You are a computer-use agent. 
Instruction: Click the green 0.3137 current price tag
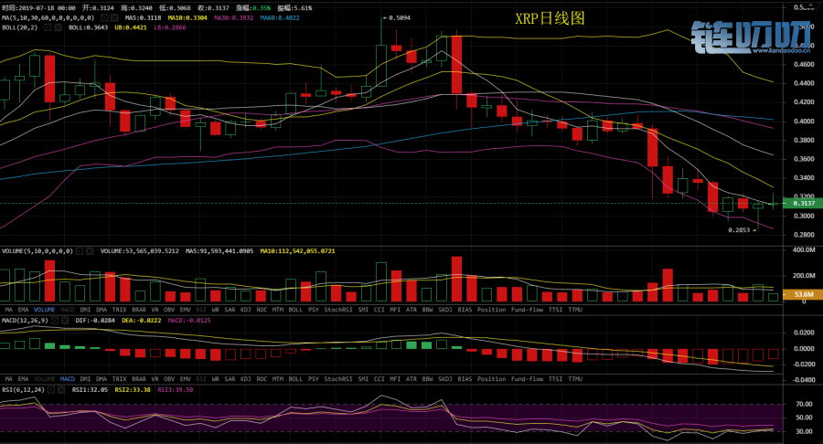pyautogui.click(x=803, y=204)
